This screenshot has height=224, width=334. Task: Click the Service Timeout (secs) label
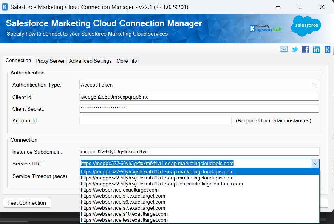(x=40, y=176)
